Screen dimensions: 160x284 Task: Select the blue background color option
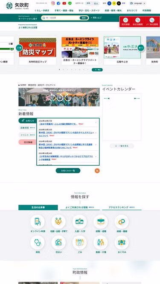pos(109,3)
